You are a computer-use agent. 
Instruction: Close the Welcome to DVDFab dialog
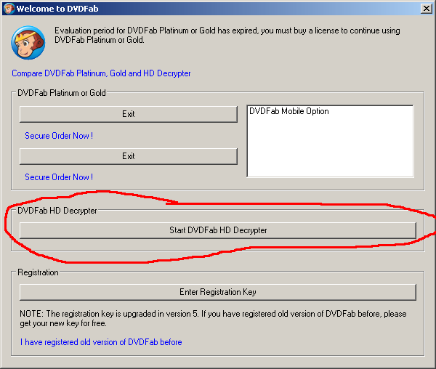point(427,9)
